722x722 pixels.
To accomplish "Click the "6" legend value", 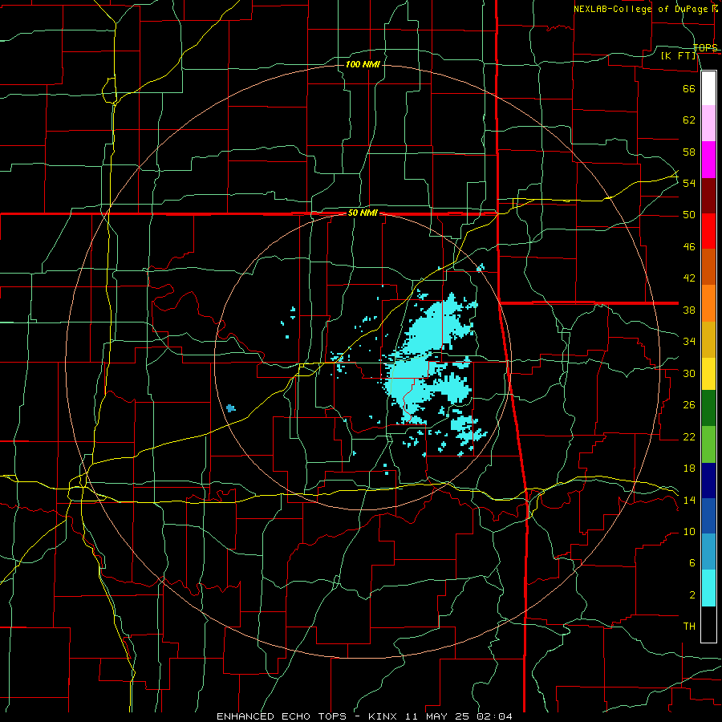I will tap(692, 563).
